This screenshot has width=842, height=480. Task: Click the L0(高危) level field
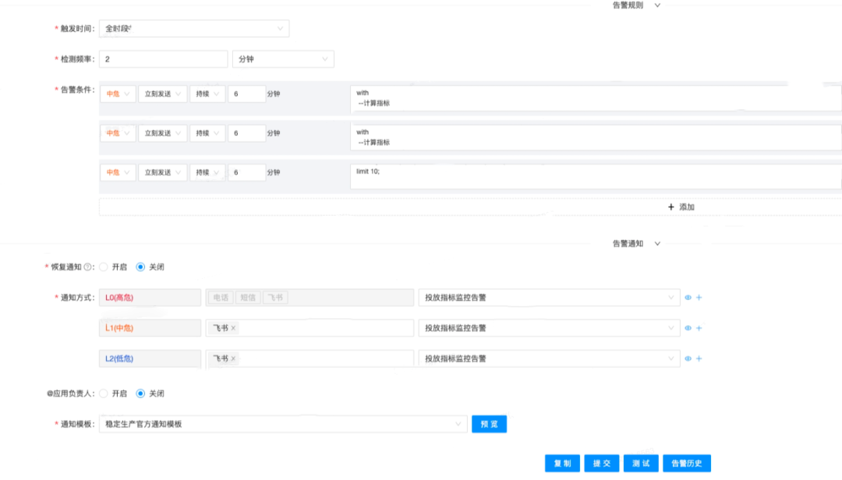point(150,298)
